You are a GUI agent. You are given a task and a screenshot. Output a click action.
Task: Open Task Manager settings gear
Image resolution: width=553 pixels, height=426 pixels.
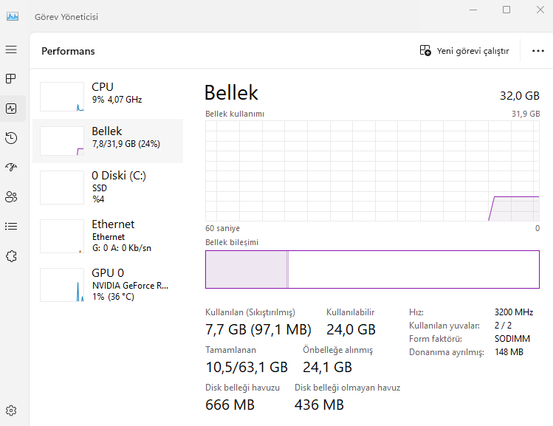click(x=11, y=410)
